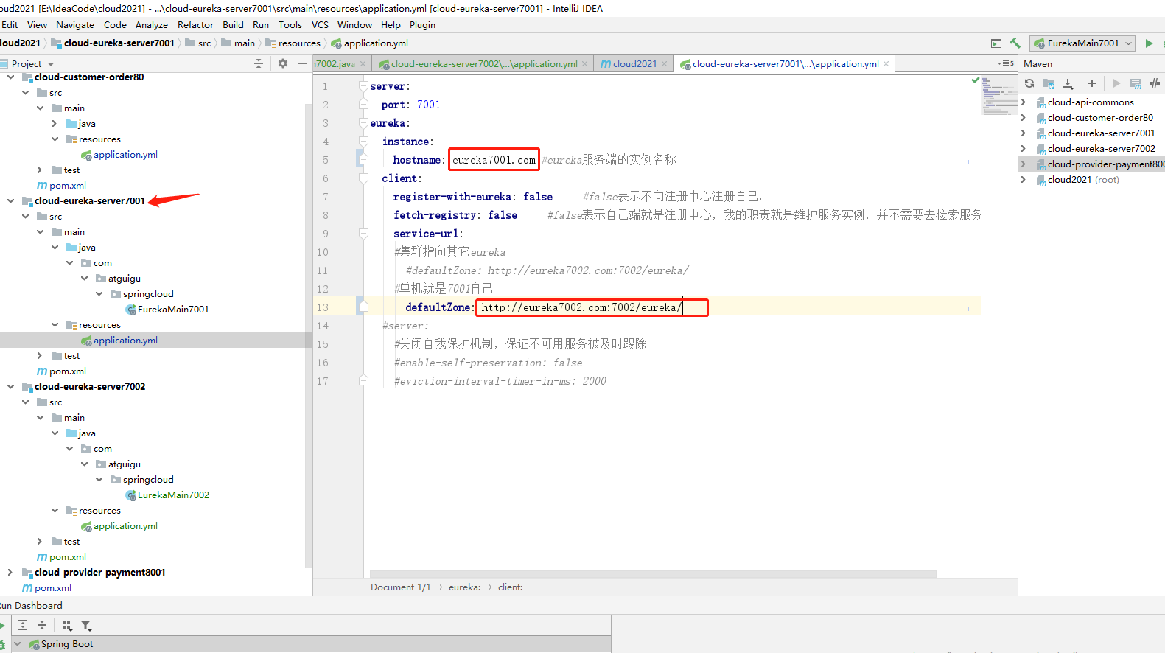Open the Analyze menu
The height and width of the screenshot is (653, 1165).
152,25
